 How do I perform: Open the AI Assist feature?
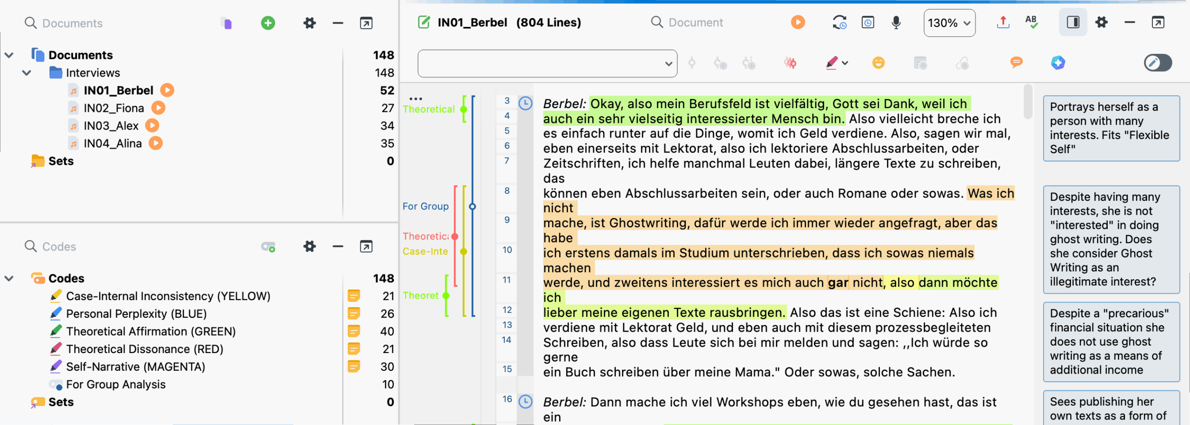pyautogui.click(x=1058, y=63)
